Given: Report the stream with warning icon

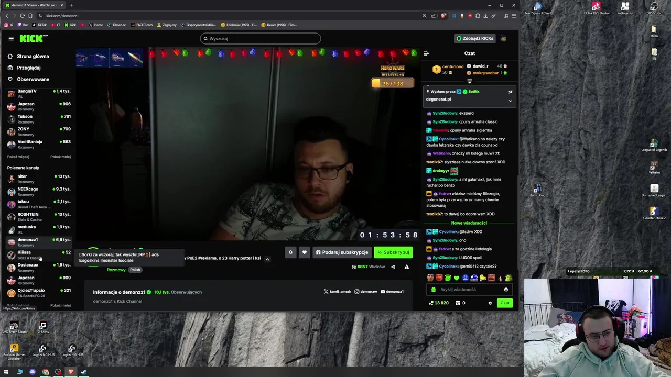Looking at the screenshot, I should click(x=407, y=267).
